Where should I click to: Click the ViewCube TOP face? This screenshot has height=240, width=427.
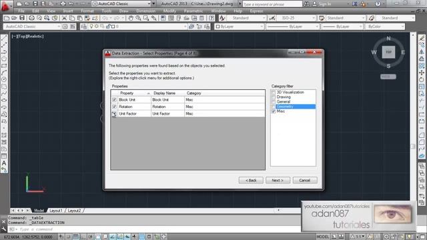point(388,52)
